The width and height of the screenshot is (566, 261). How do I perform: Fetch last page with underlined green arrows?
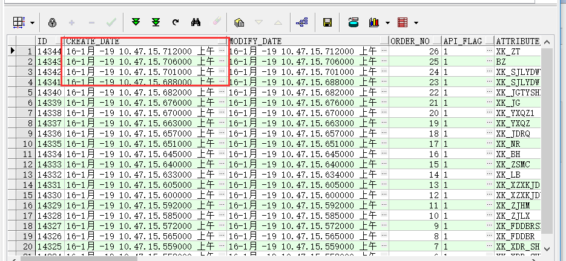(156, 22)
